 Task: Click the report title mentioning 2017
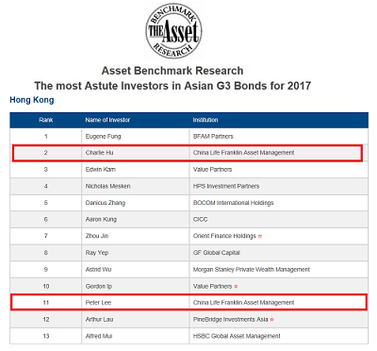pos(172,86)
